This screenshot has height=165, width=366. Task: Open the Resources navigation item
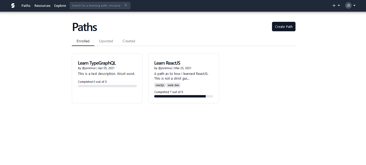tap(42, 6)
